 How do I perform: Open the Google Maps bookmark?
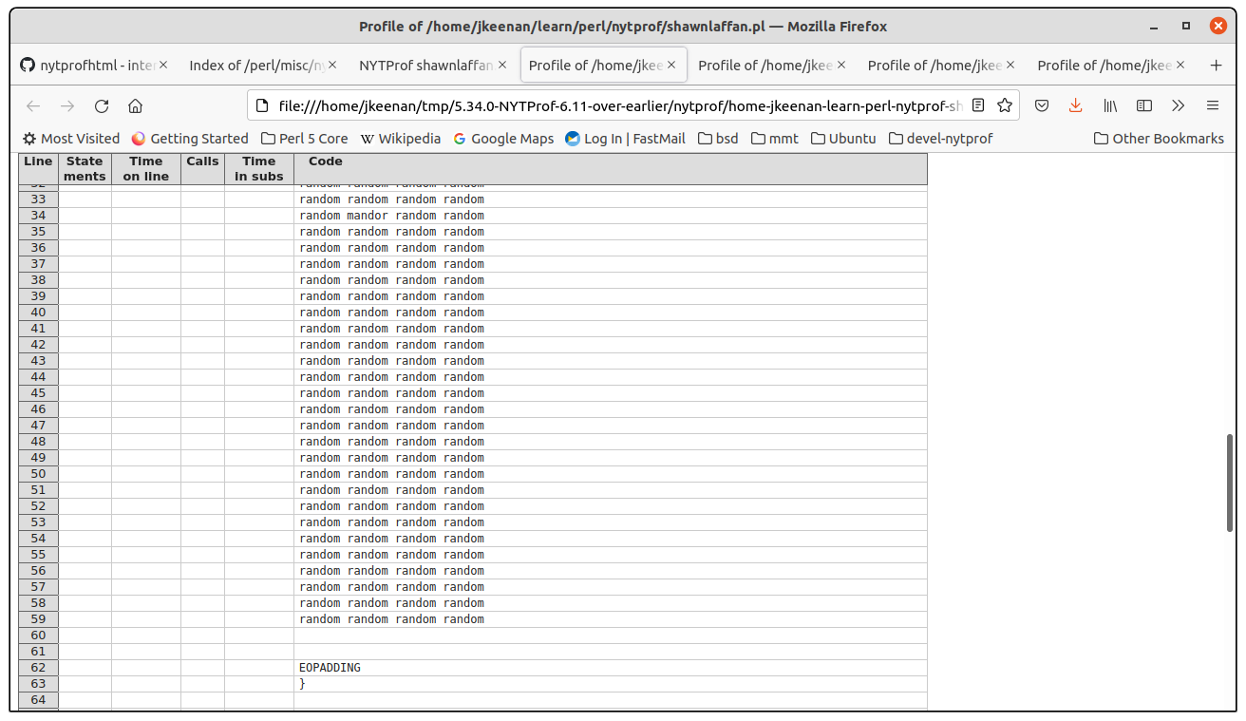point(503,139)
